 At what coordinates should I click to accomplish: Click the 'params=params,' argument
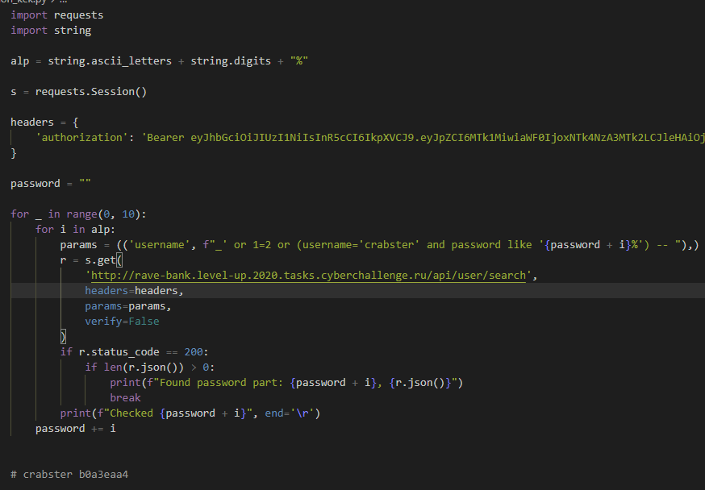click(128, 306)
